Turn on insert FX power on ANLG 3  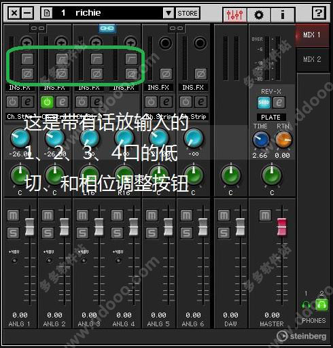(82, 102)
